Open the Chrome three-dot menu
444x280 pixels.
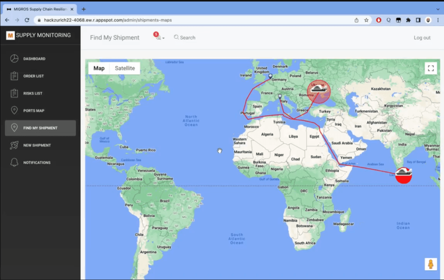[x=438, y=20]
